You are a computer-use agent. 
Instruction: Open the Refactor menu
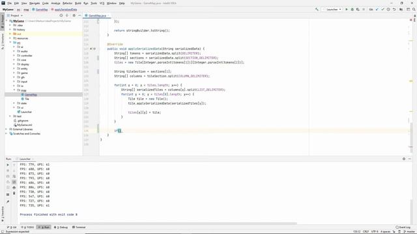(67, 3)
